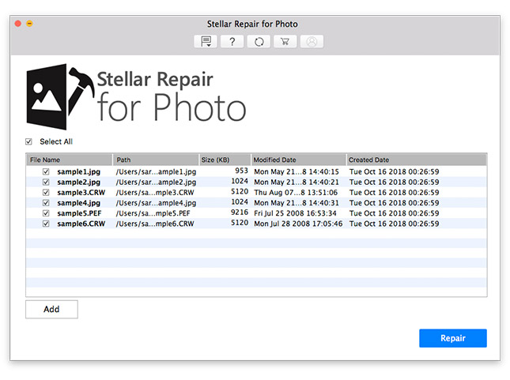Uncheck the sample3.CRW checkbox
The height and width of the screenshot is (380, 510).
click(46, 192)
